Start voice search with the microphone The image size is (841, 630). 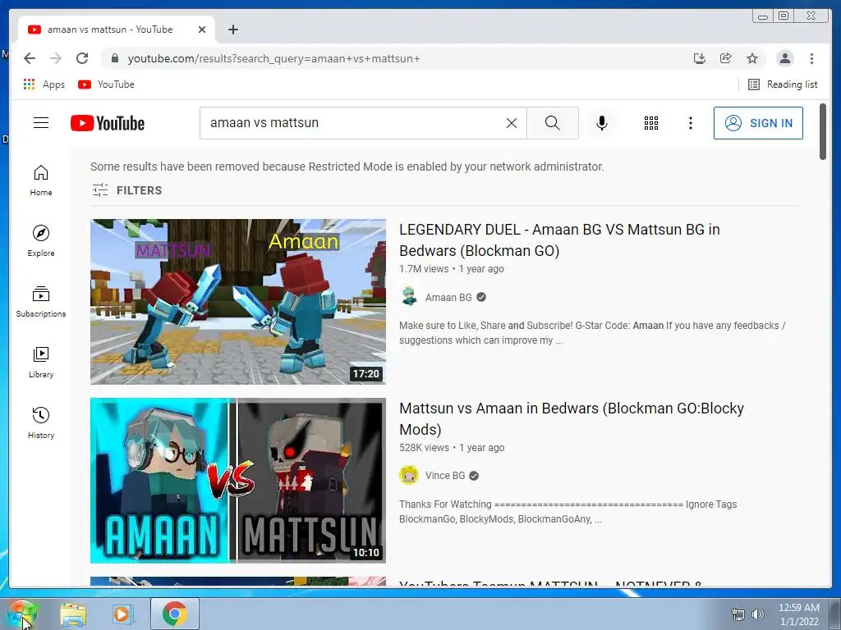[602, 123]
